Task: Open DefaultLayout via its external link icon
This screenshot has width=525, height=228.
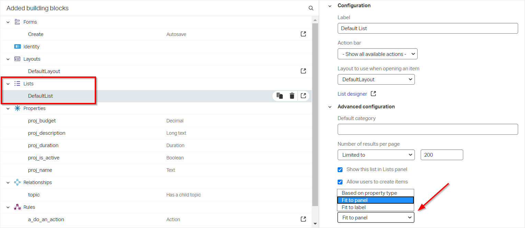Action: (303, 71)
